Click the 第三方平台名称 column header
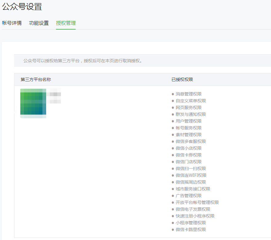 pos(36,79)
